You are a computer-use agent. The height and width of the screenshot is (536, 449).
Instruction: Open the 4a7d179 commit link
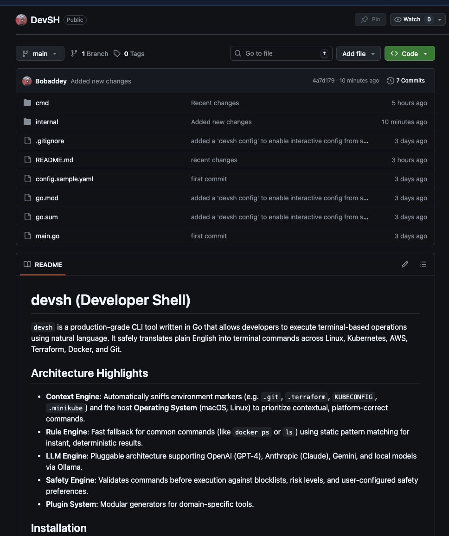tap(323, 81)
